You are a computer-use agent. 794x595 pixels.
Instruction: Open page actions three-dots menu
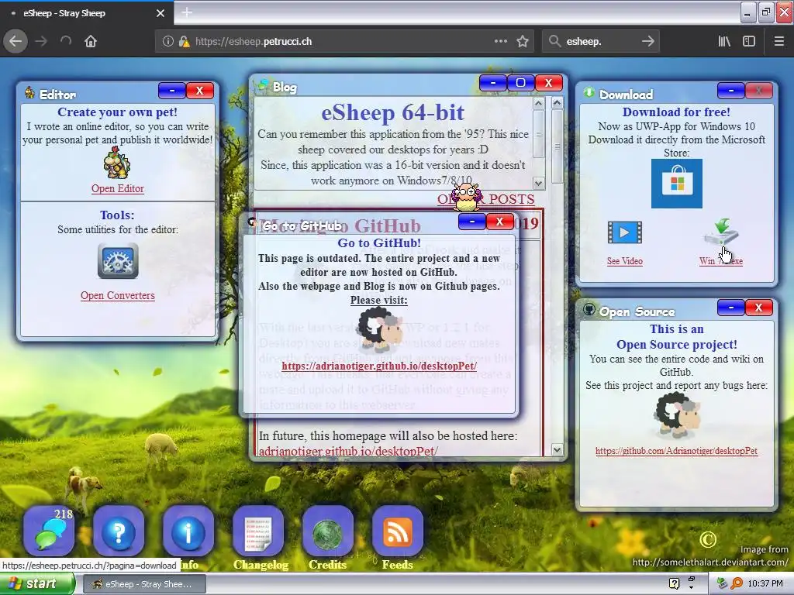click(x=500, y=41)
